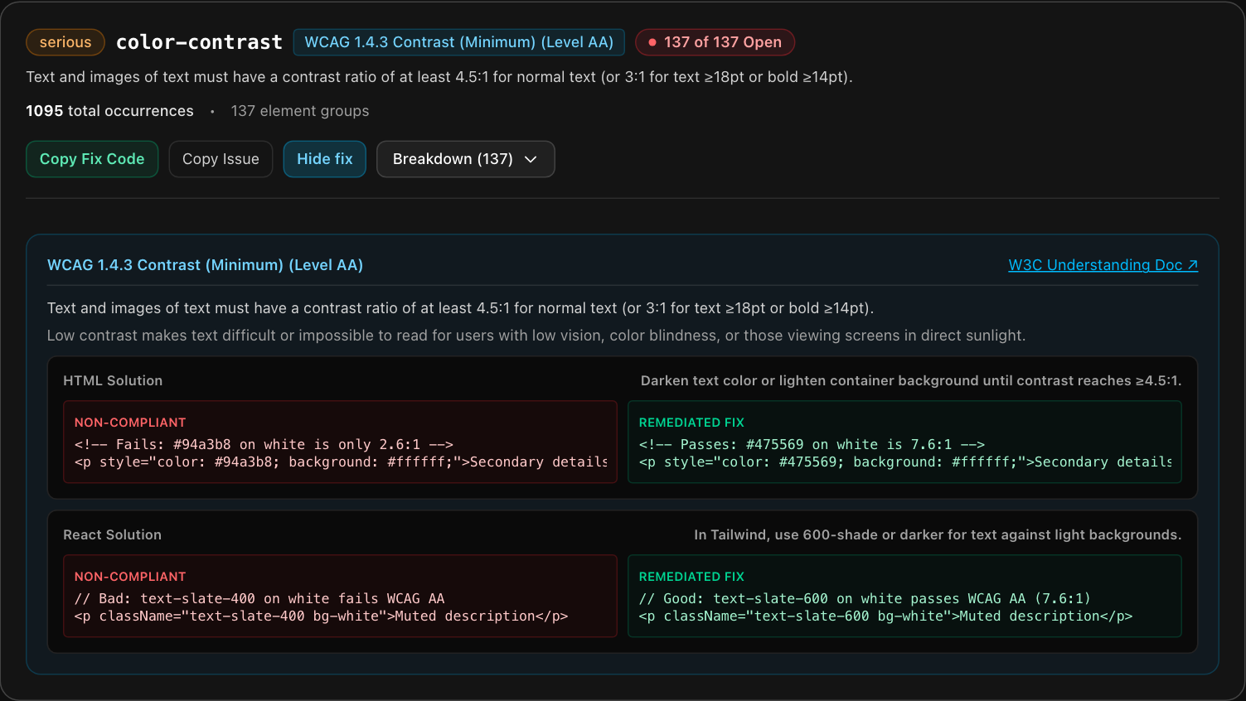Expand the Breakdown (137) dropdown
This screenshot has width=1246, height=701.
pyautogui.click(x=465, y=159)
